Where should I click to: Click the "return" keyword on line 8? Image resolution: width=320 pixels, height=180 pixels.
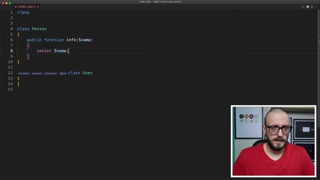click(44, 51)
